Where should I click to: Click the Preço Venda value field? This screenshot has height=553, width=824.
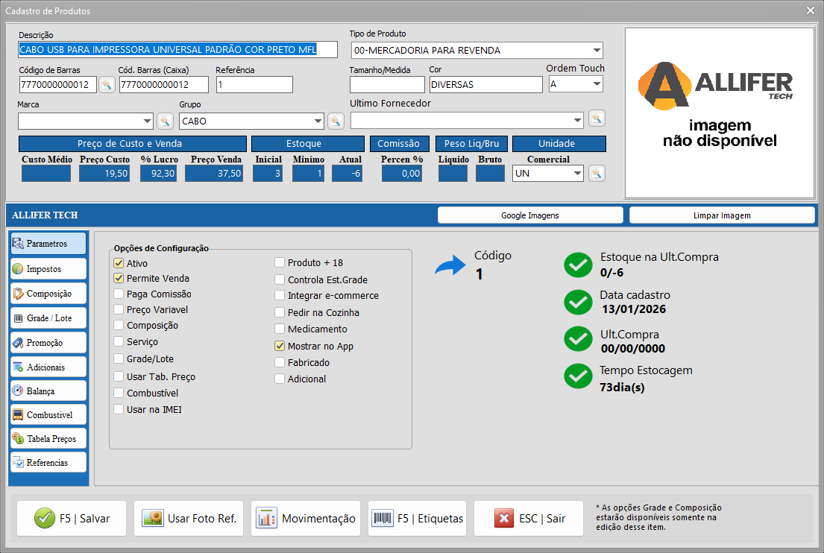tap(214, 174)
